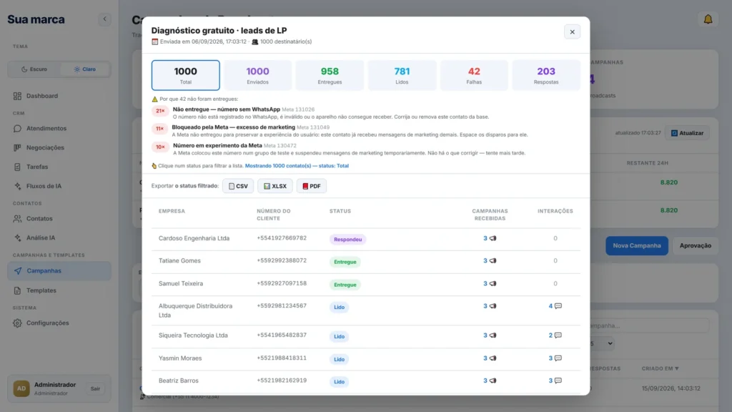Image resolution: width=732 pixels, height=412 pixels.
Task: Filter list by Falhas status card
Action: pyautogui.click(x=474, y=75)
